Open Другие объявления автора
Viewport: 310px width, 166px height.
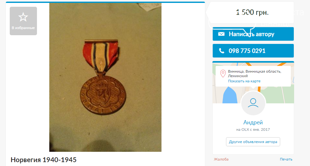click(x=253, y=142)
